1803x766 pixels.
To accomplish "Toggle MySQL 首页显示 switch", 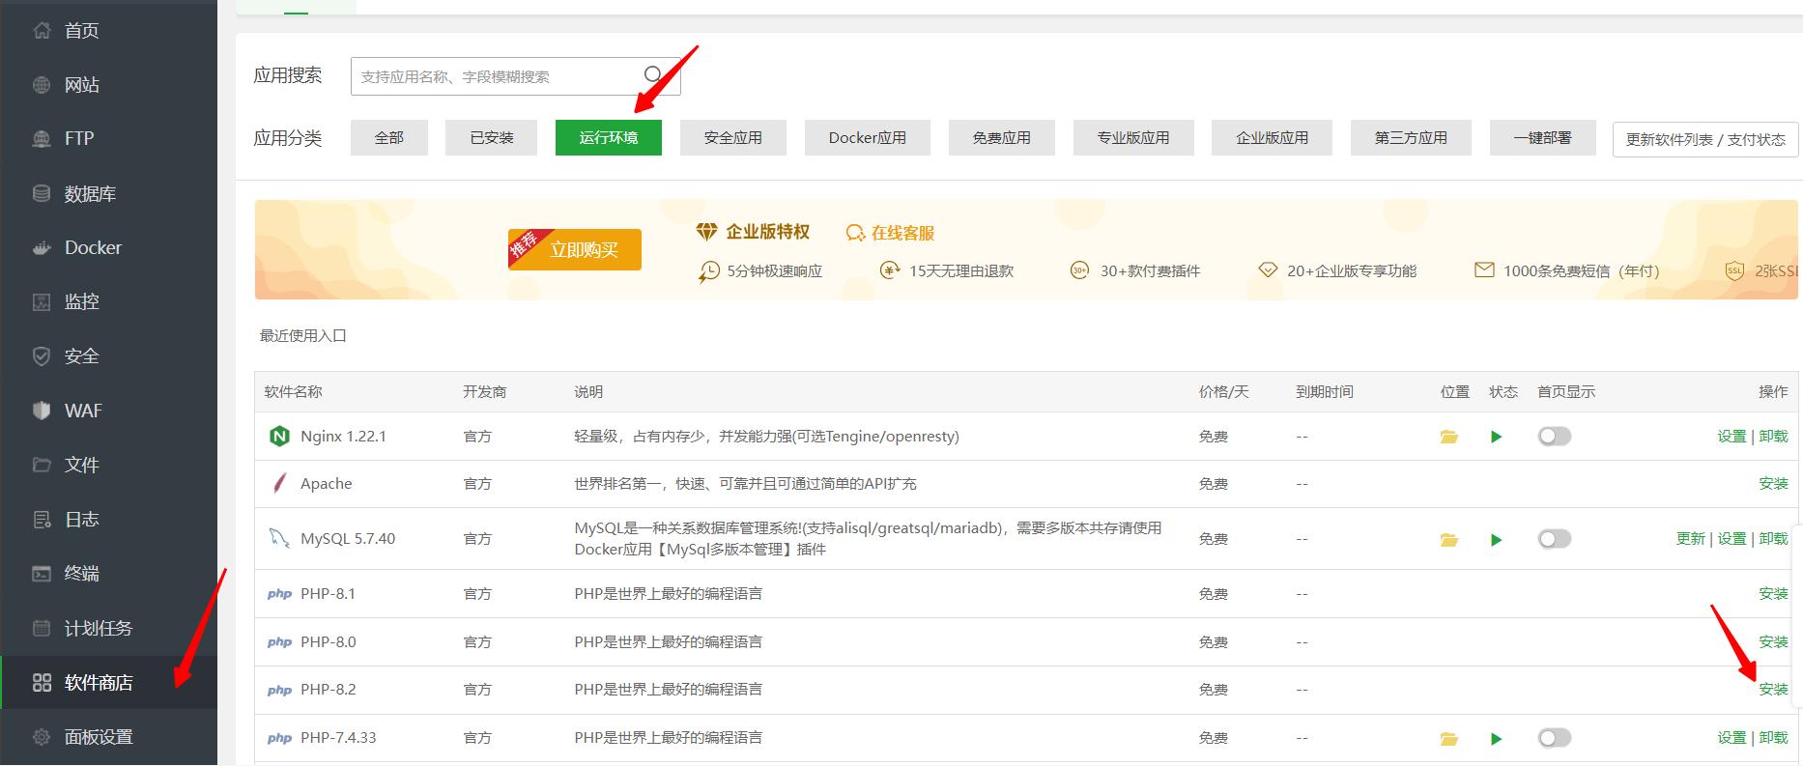I will 1555,539.
